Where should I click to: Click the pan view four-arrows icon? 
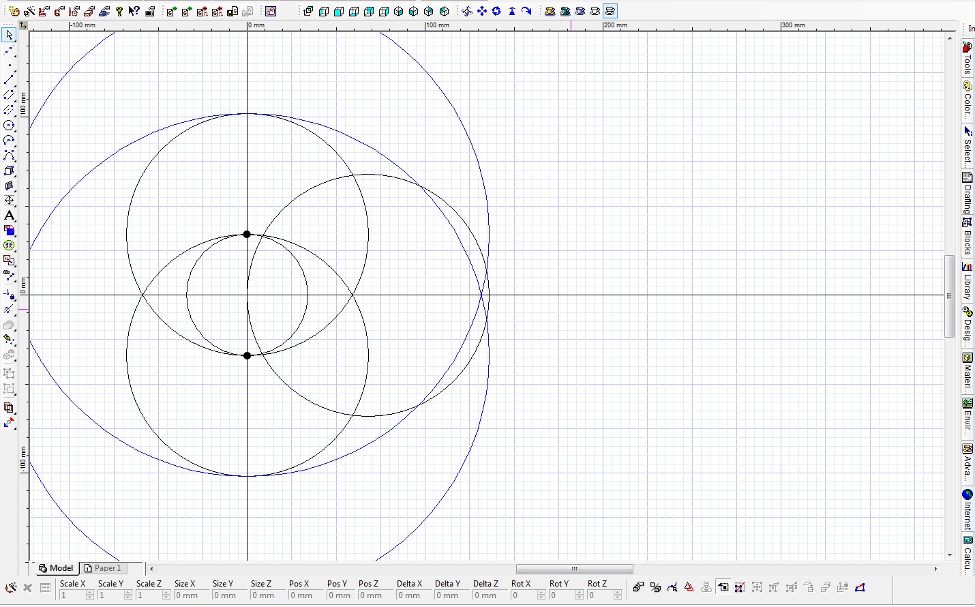tap(482, 11)
